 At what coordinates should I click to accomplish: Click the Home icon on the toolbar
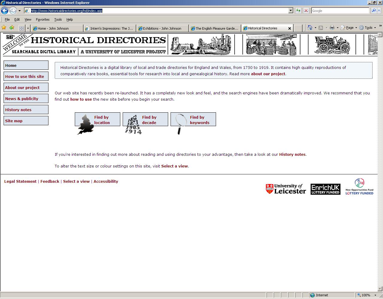(x=309, y=27)
